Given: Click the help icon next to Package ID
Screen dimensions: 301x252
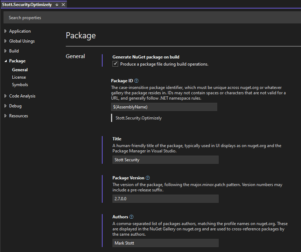Looking at the screenshot, I should click(137, 81).
